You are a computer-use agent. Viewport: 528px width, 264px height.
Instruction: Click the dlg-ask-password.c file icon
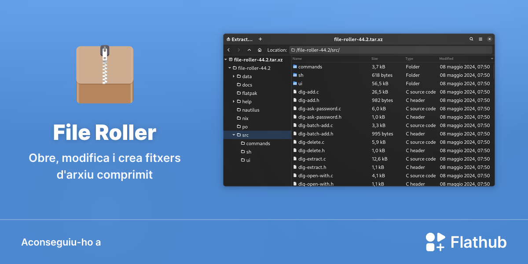pos(295,109)
